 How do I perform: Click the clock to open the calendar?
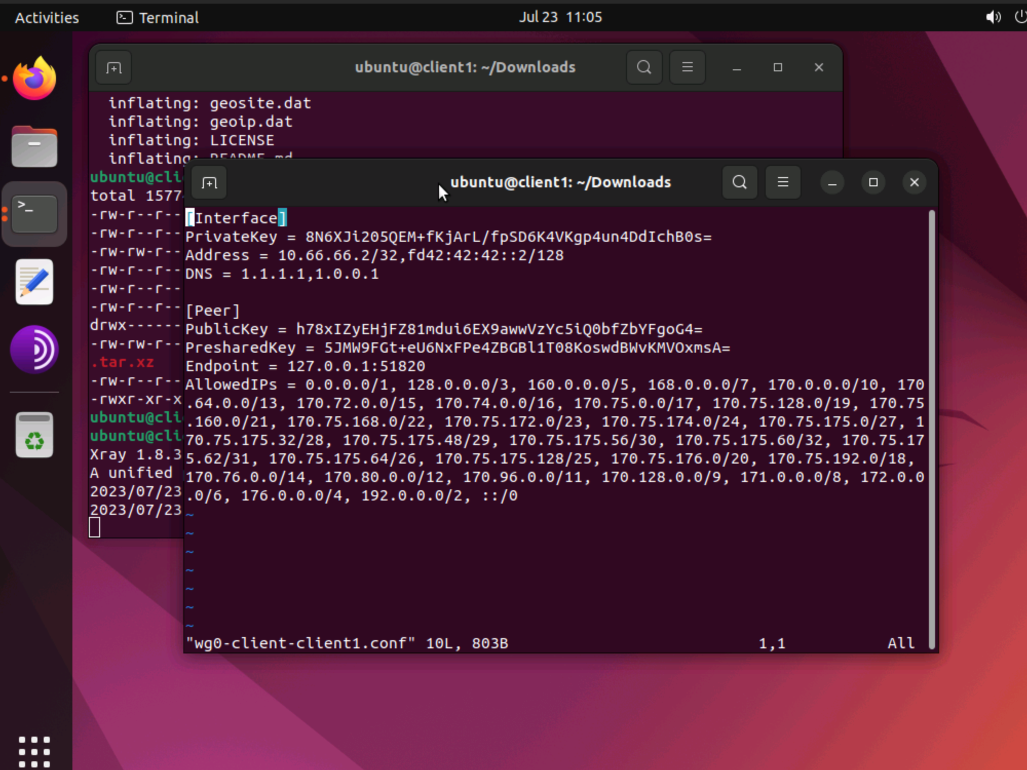point(561,17)
